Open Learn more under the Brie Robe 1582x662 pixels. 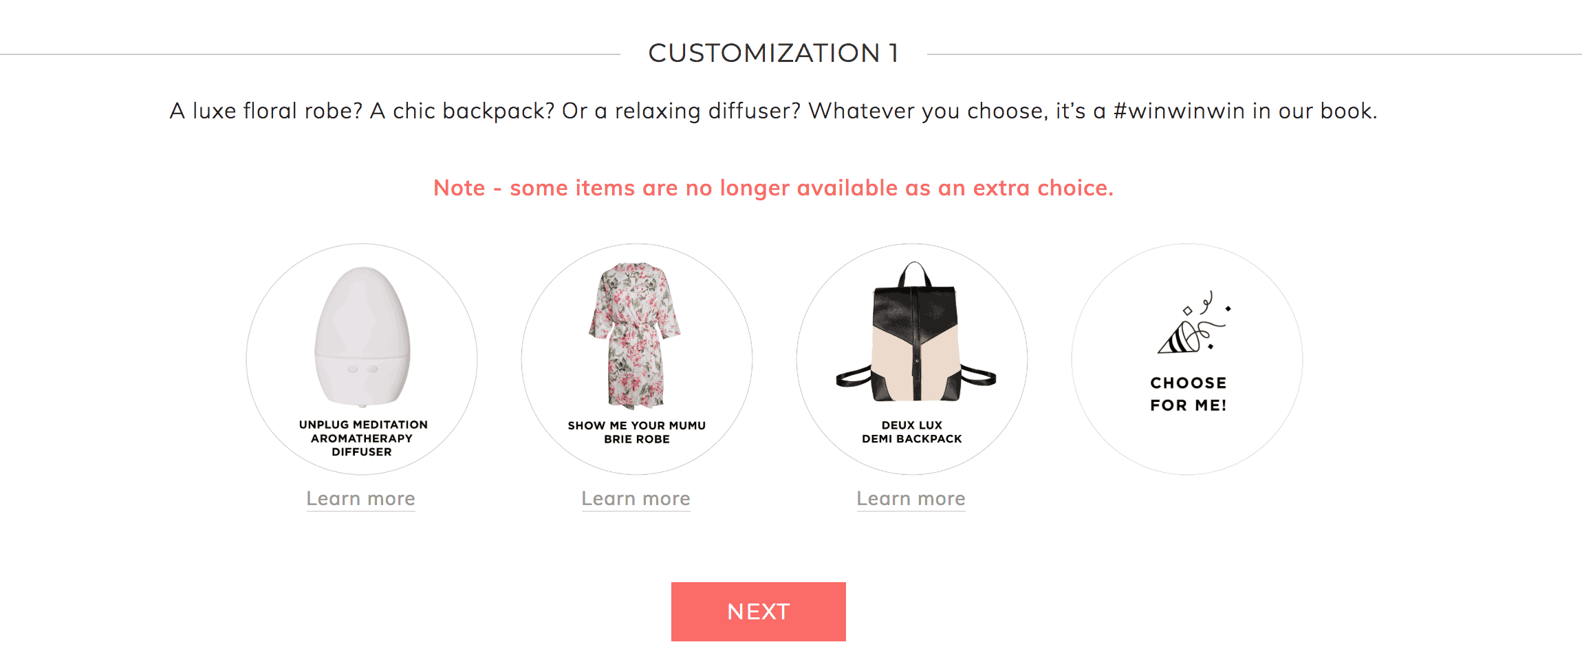(x=636, y=499)
